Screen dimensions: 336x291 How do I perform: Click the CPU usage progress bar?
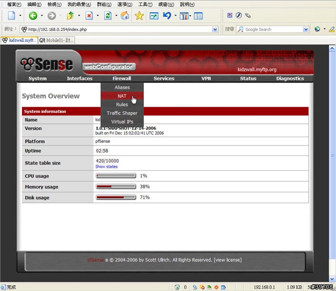116,176
